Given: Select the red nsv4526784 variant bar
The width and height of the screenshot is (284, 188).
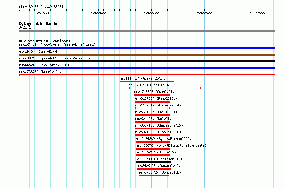Looking at the screenshot, I should (x=153, y=149).
